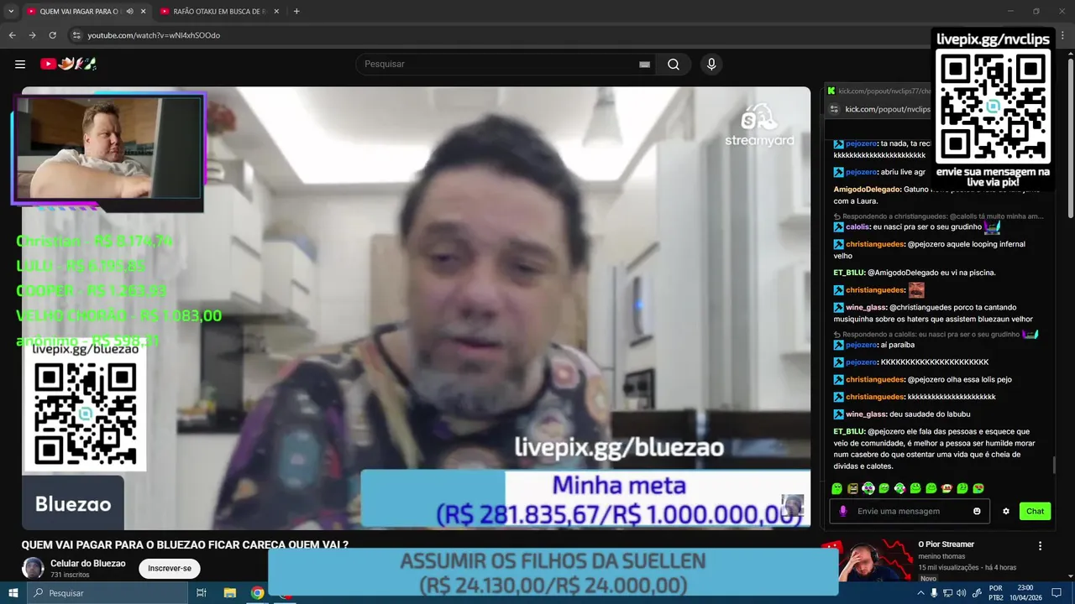Viewport: 1075px width, 604px height.
Task: Open the volume control in system tray
Action: click(961, 593)
